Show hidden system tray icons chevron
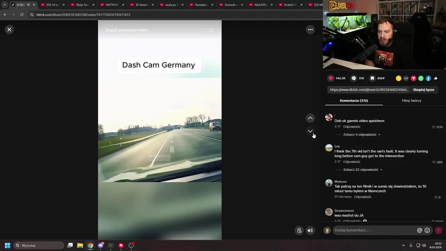The image size is (446, 251). tap(403, 245)
